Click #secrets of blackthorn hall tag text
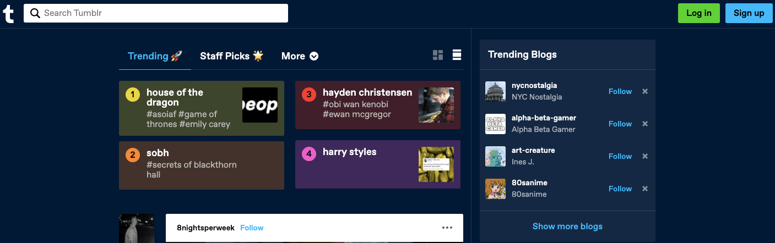This screenshot has width=775, height=243. [192, 170]
